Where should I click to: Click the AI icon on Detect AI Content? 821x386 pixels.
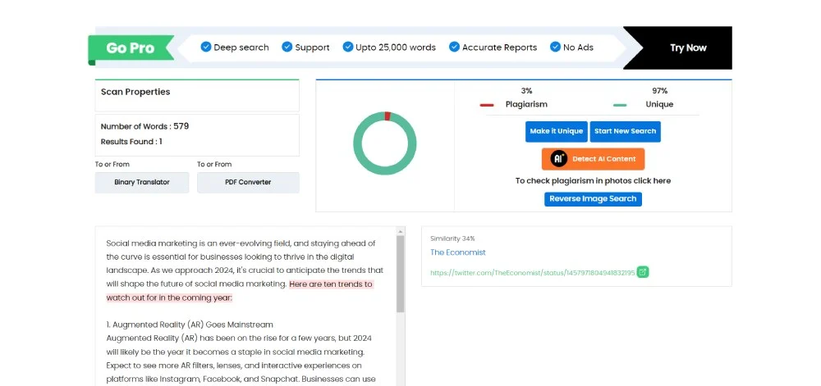[559, 159]
